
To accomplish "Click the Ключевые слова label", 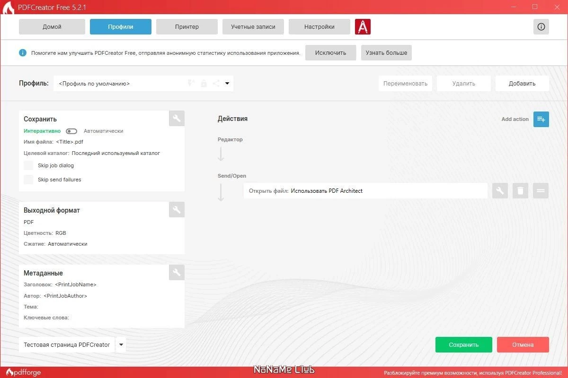I will click(46, 318).
